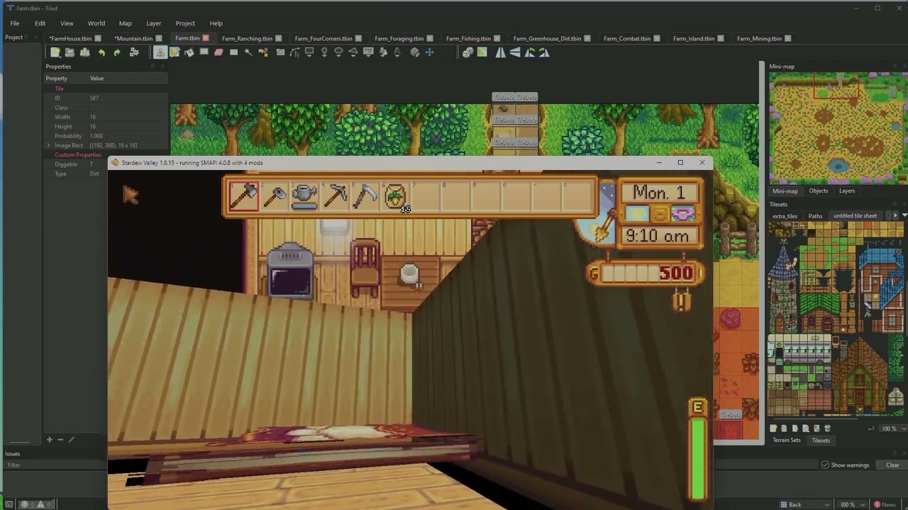
Task: Click the Mini-map preview image
Action: click(838, 128)
